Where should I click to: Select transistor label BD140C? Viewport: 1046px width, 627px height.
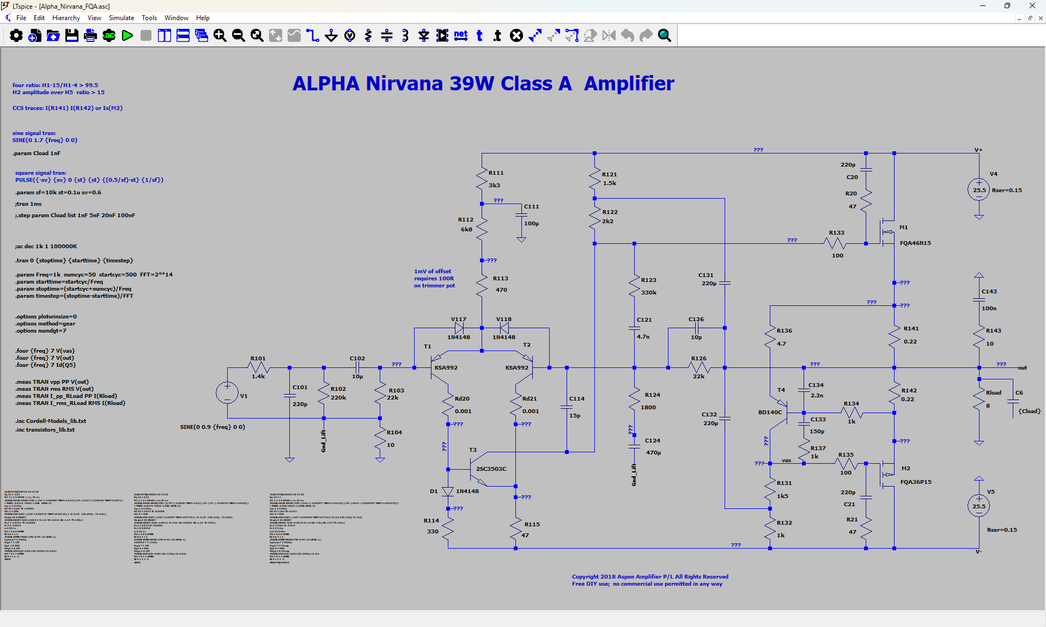[770, 413]
